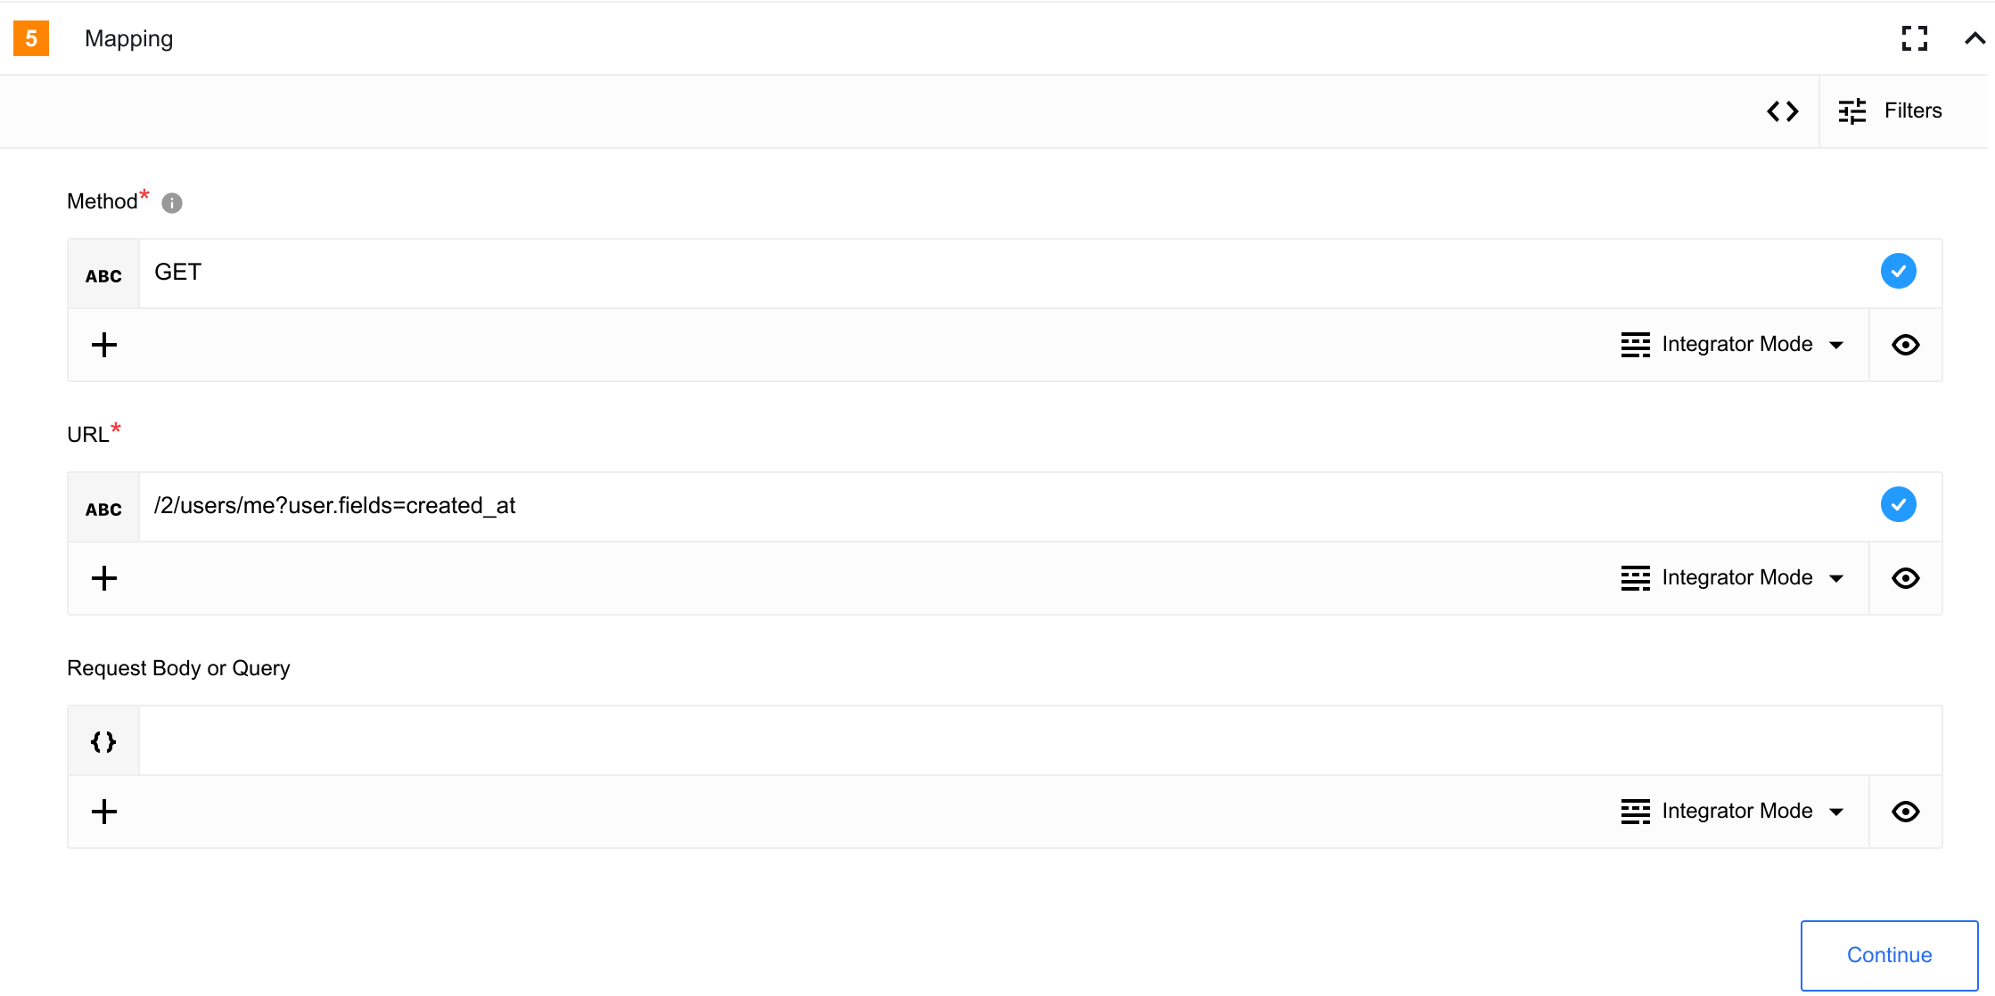This screenshot has width=1995, height=996.
Task: Click the ABC type icon for Method field
Action: 103,273
